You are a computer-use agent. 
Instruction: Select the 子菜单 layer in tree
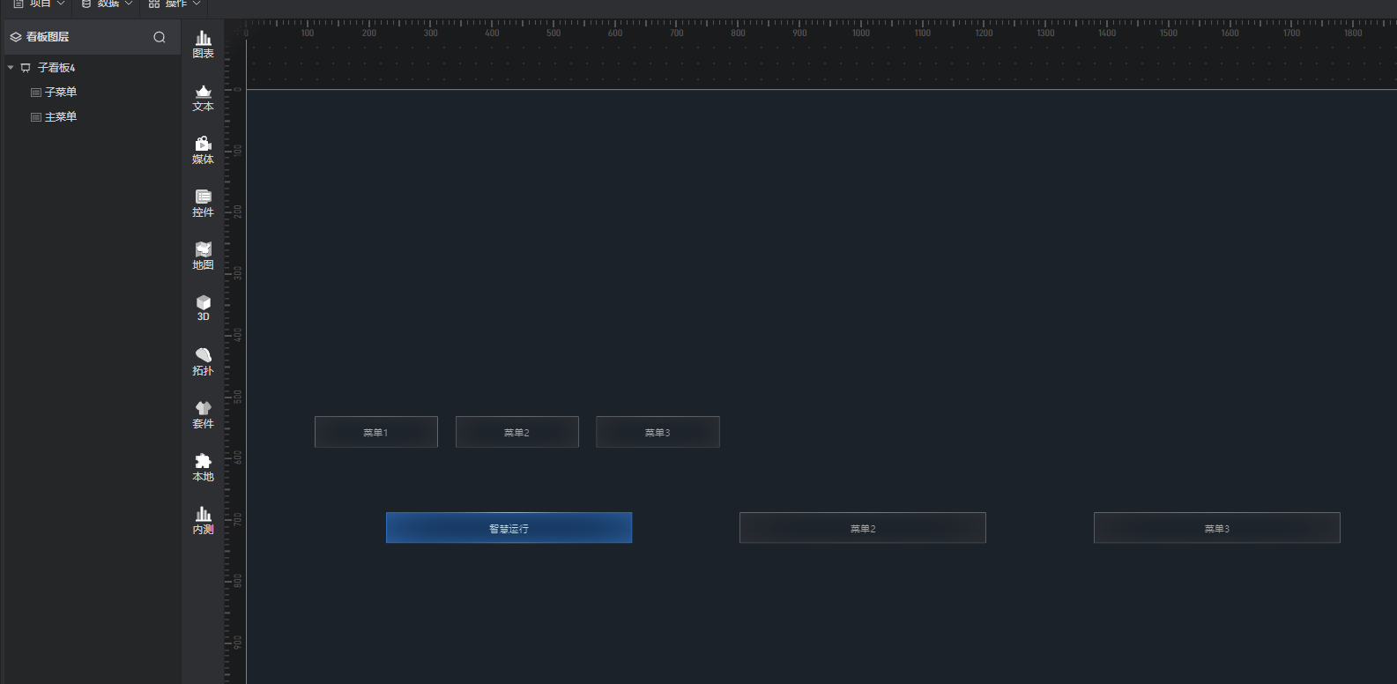60,93
